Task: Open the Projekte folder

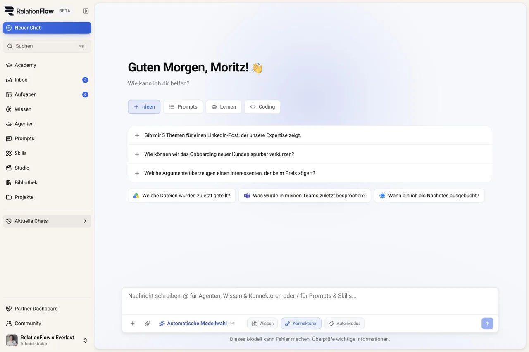Action: pyautogui.click(x=47, y=197)
